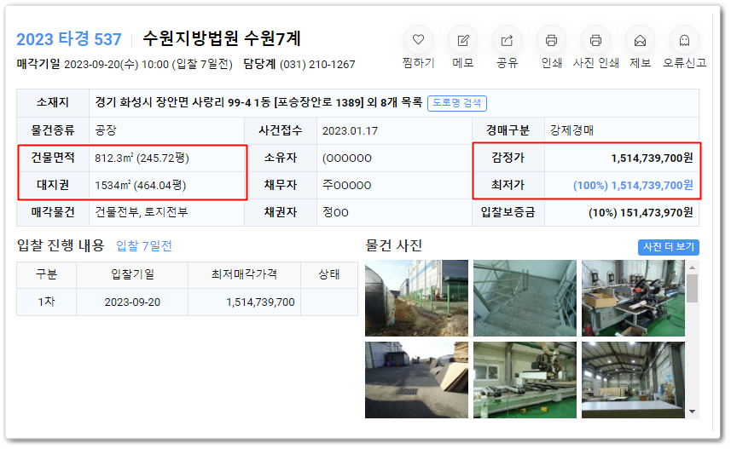Click the 2023-09-20 bid date cell
731x449 pixels.
(x=132, y=302)
